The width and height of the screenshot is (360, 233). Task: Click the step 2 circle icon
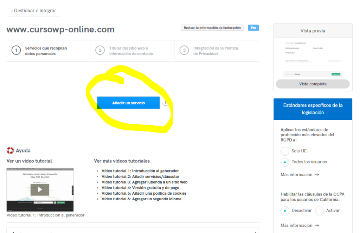tap(100, 50)
